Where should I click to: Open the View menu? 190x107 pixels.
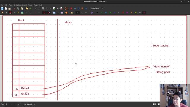tap(10, 5)
